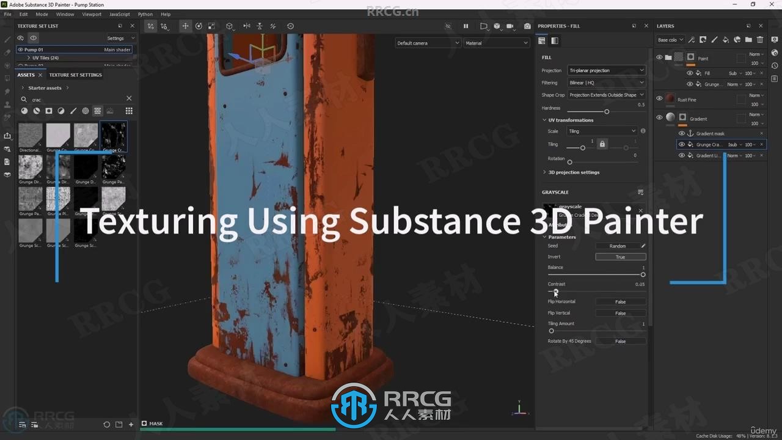
Task: Add folder icon in Layers toolbar
Action: click(x=748, y=40)
